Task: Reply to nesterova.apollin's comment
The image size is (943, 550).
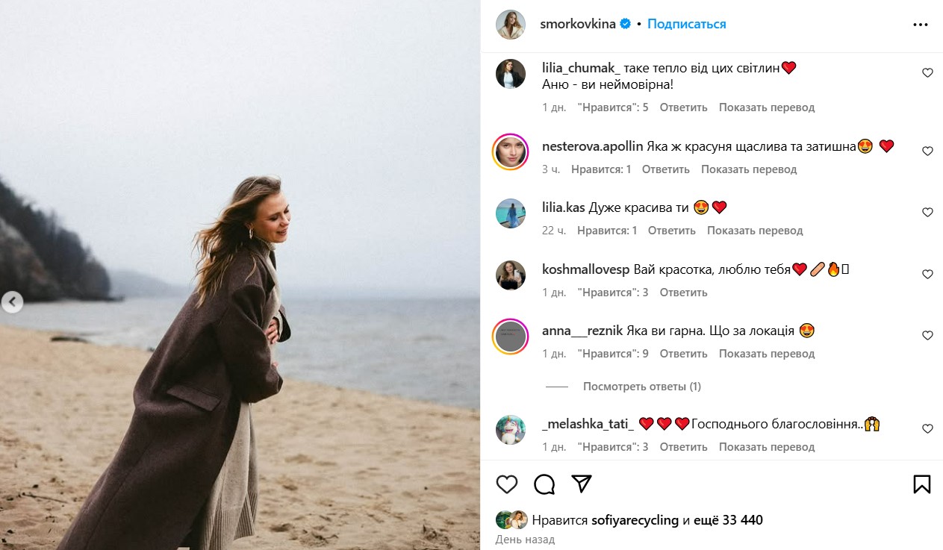Action: pos(665,169)
